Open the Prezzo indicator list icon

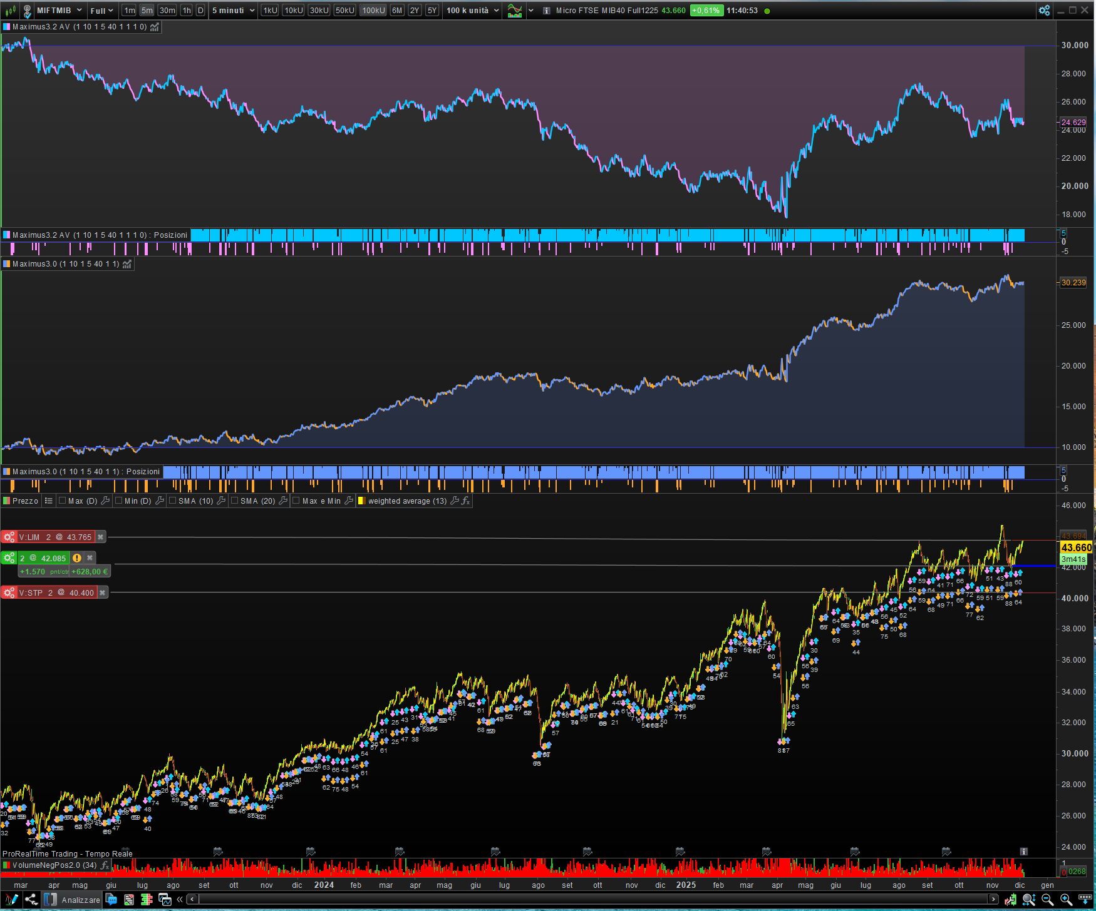pyautogui.click(x=48, y=501)
